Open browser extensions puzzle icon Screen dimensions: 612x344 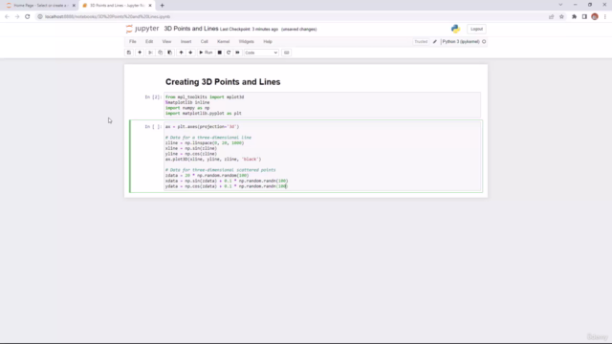574,17
